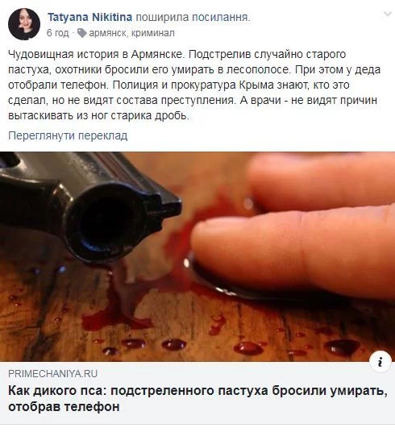Click post text starting 'Чудовищная история'
The image size is (395, 432).
[x=194, y=85]
